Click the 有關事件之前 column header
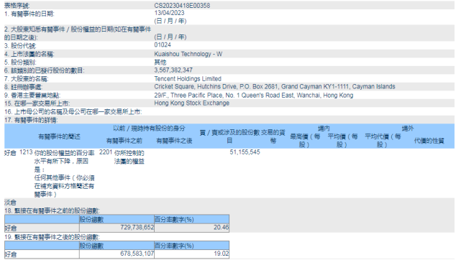456x260 pixels. pos(124,141)
